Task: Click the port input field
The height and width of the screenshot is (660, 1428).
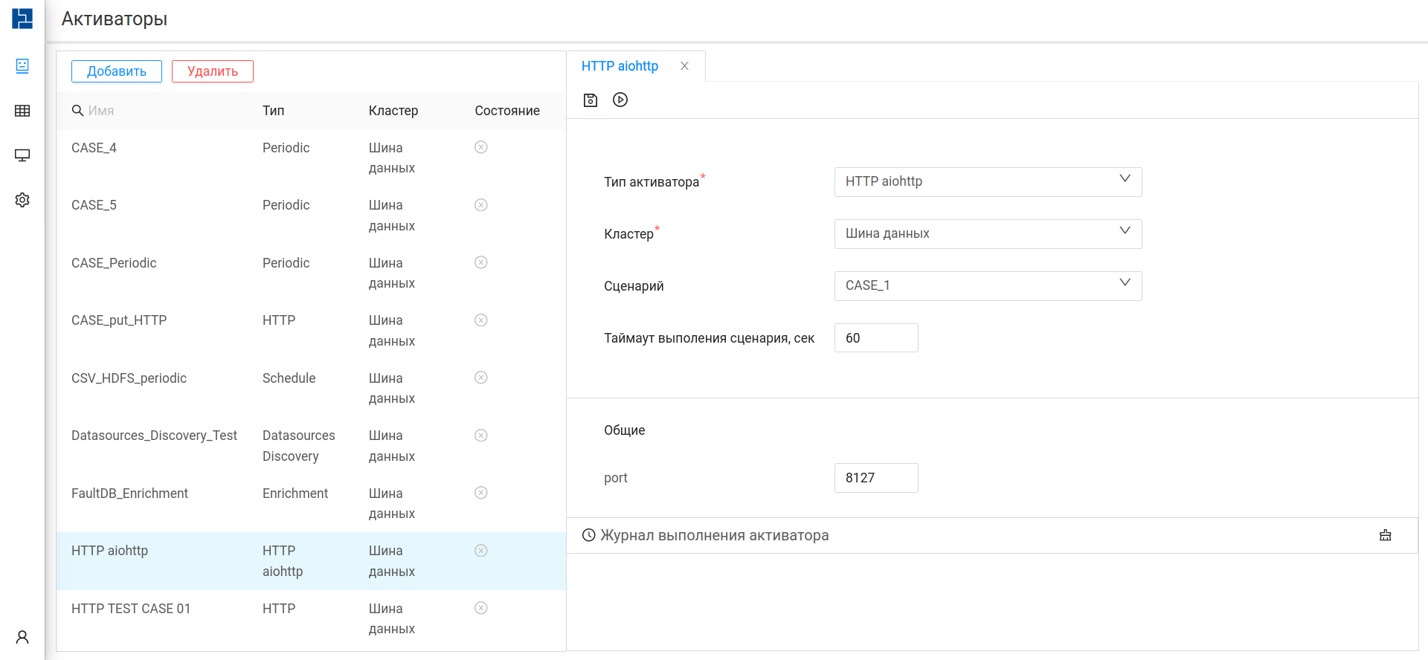Action: [x=876, y=478]
